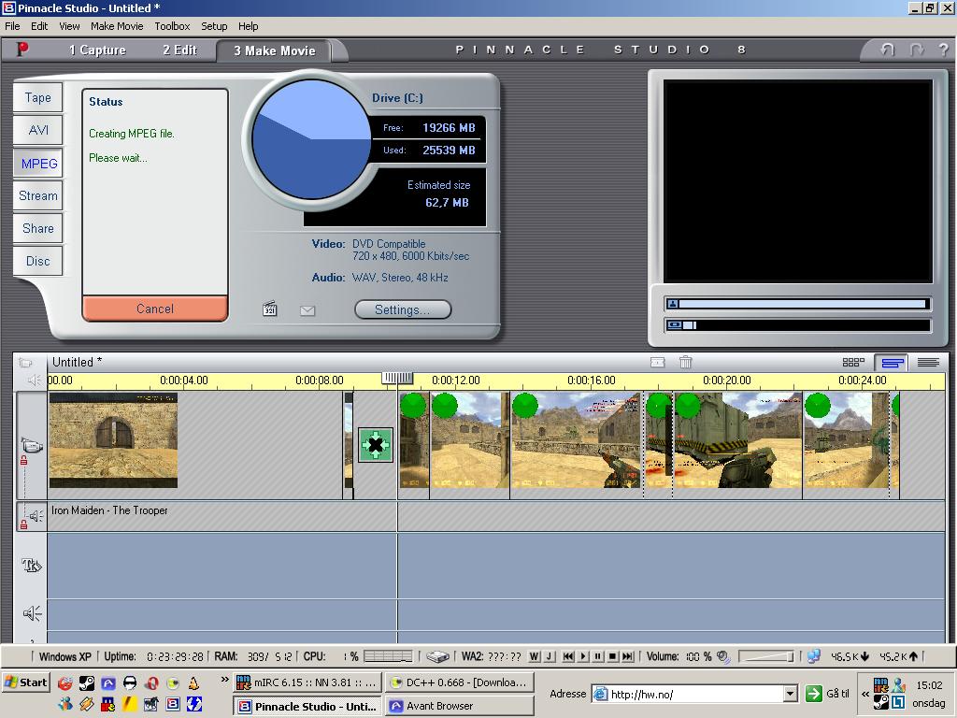Switch to Storyboard view

coord(853,362)
